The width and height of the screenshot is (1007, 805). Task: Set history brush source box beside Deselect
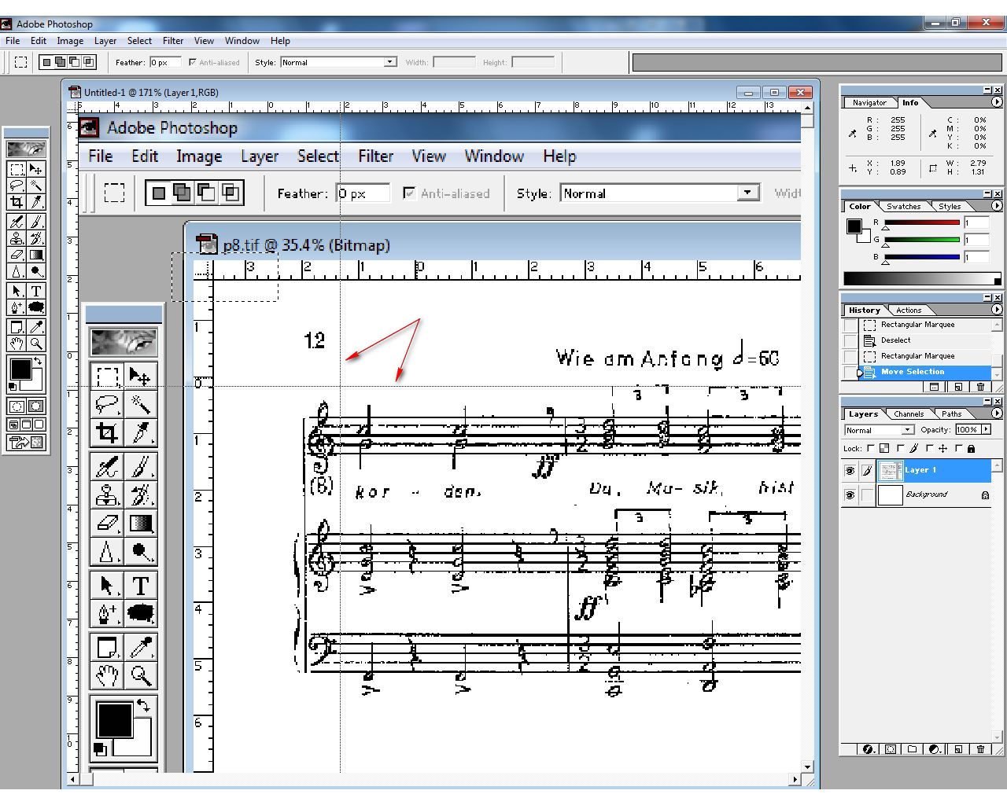850,340
